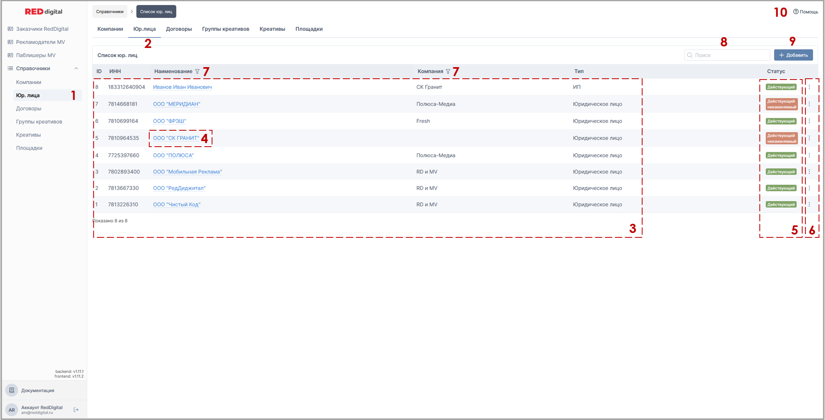Open the three-dot menu for ООО "Чистый Код"
Image resolution: width=825 pixels, height=420 pixels.
pos(809,205)
